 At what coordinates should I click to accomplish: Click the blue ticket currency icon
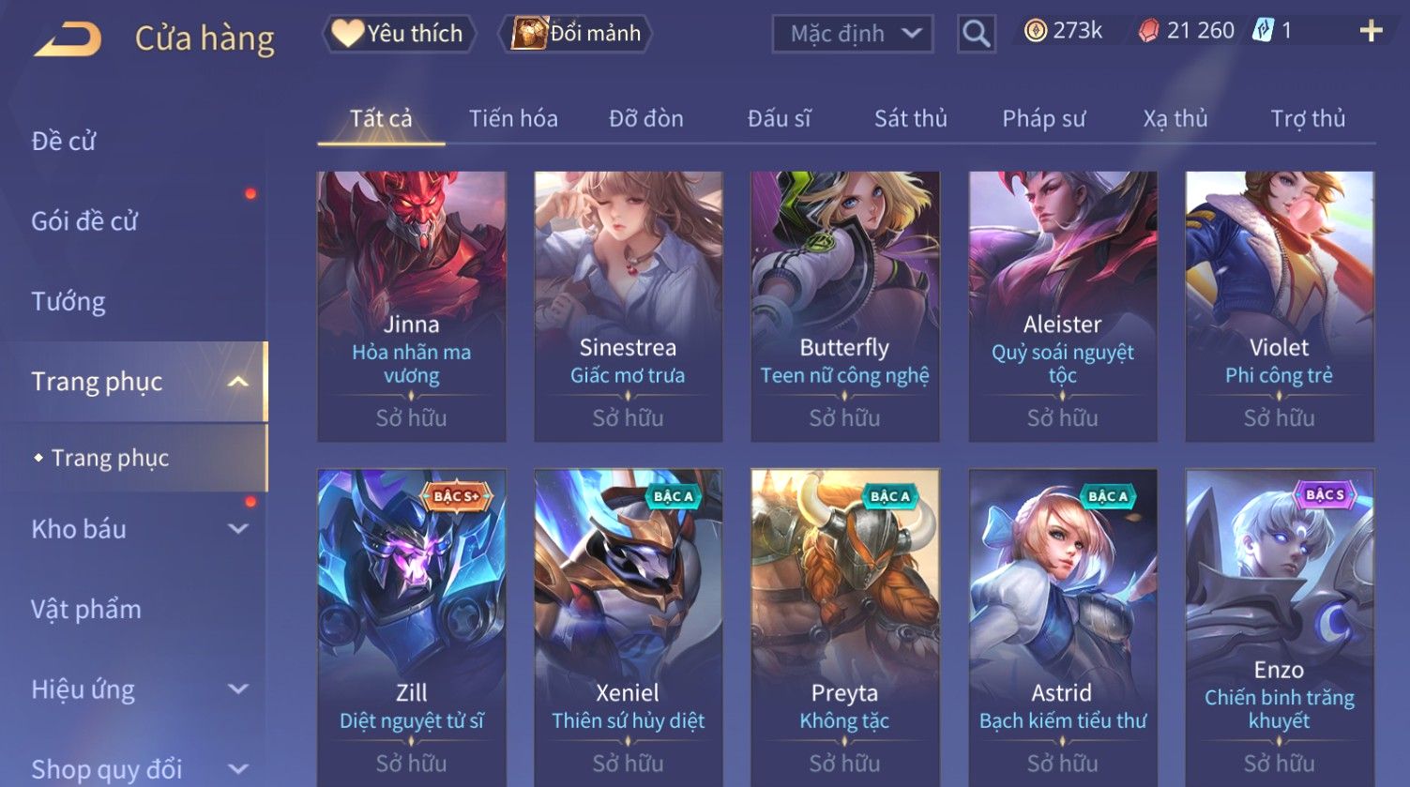(1263, 31)
